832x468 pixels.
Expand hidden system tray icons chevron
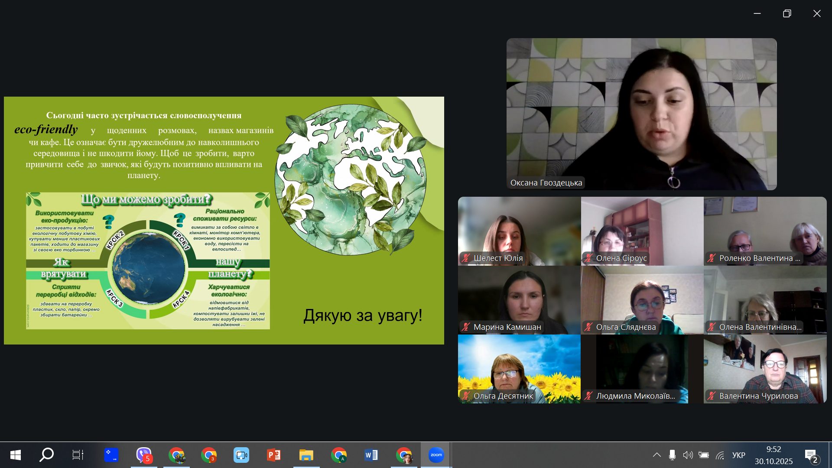tap(656, 455)
